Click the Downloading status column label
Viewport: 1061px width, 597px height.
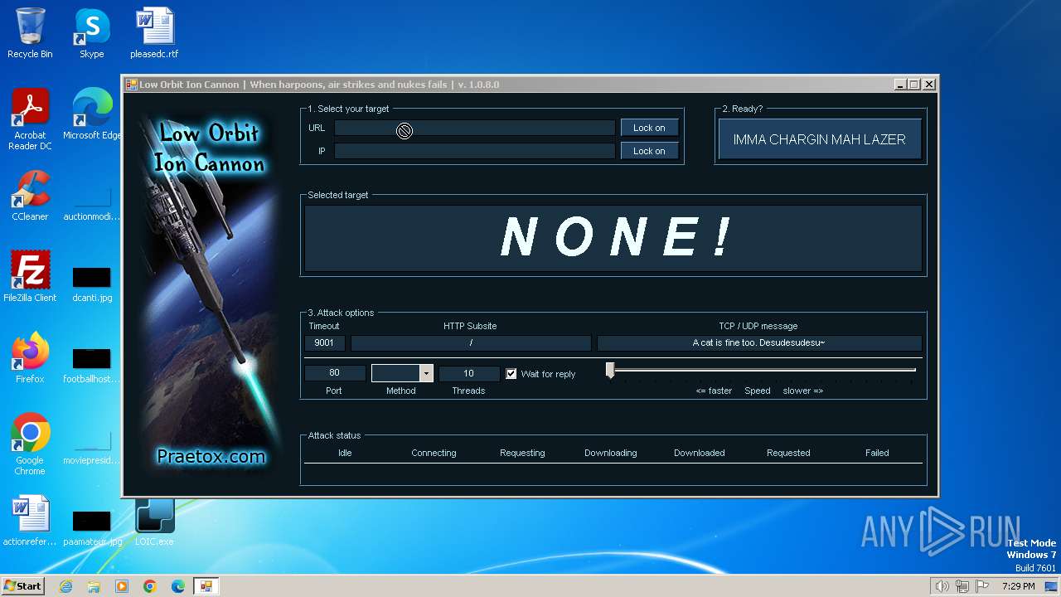(x=611, y=453)
